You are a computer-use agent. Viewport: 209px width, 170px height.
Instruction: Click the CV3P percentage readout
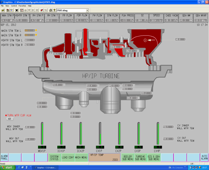click(139, 147)
